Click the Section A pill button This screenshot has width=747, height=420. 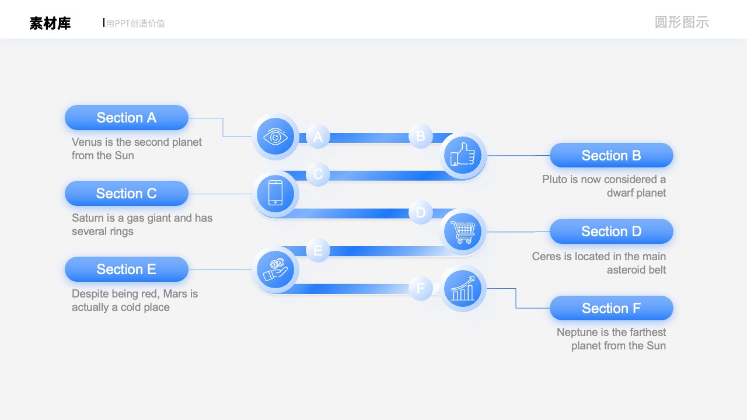(x=127, y=118)
